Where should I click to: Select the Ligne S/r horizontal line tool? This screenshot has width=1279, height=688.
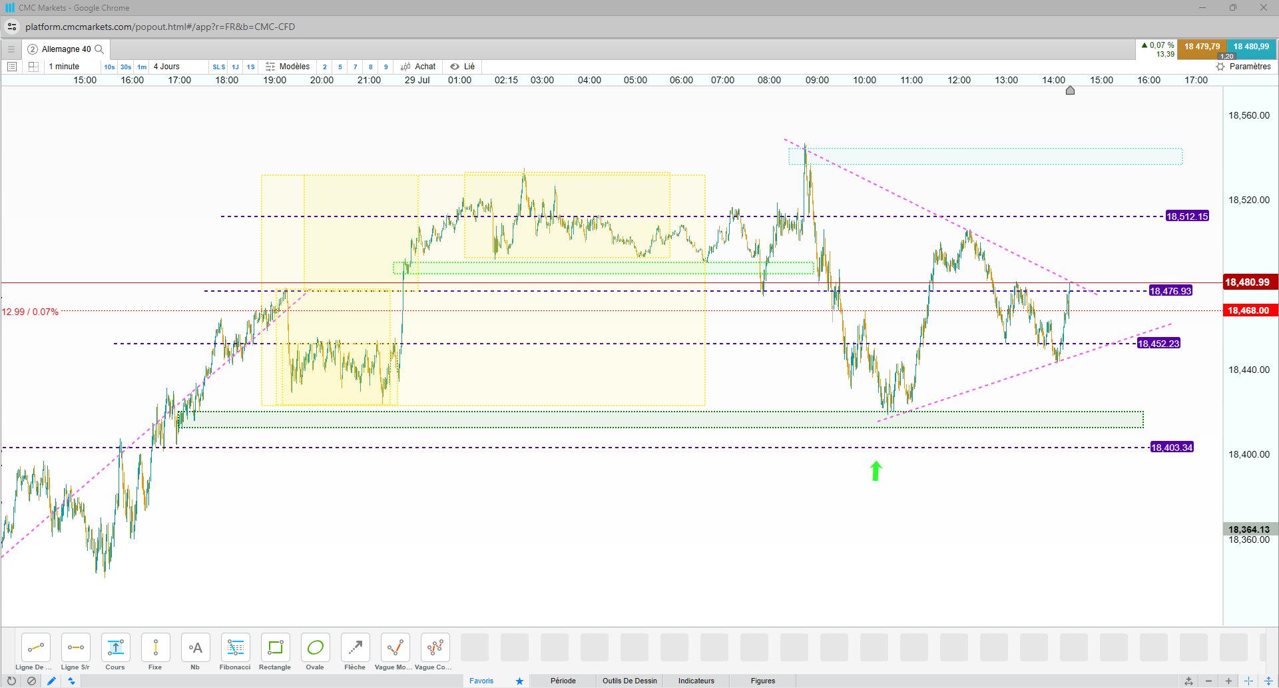[75, 652]
